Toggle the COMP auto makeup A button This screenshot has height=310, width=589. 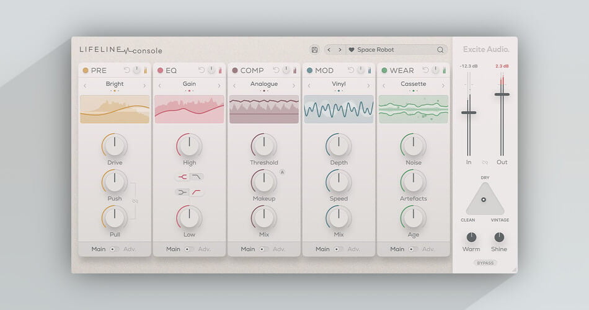[x=282, y=172]
